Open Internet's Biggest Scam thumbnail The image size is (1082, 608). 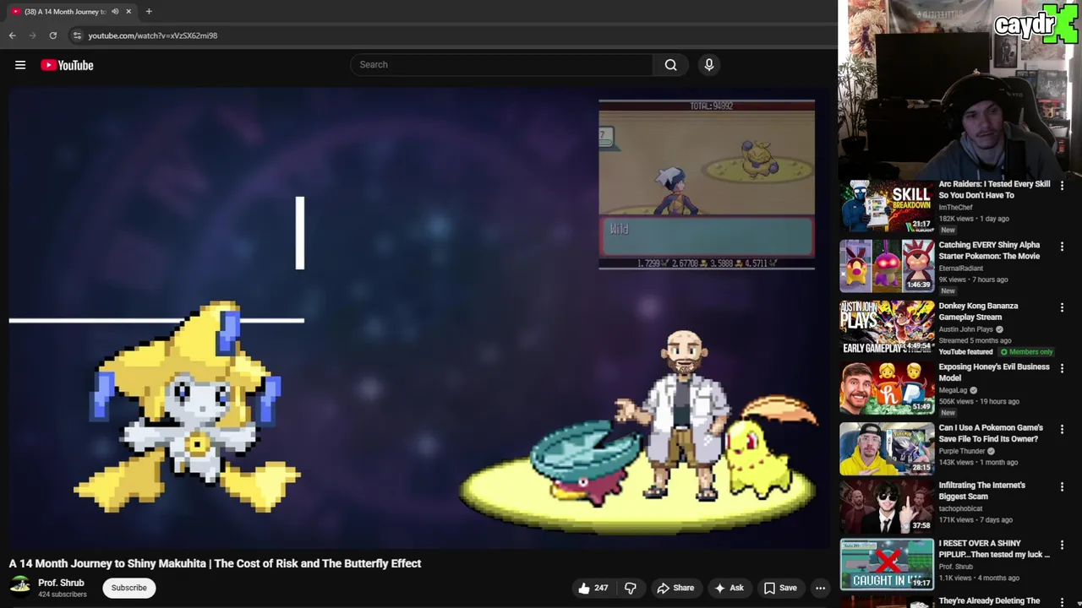pyautogui.click(x=887, y=506)
